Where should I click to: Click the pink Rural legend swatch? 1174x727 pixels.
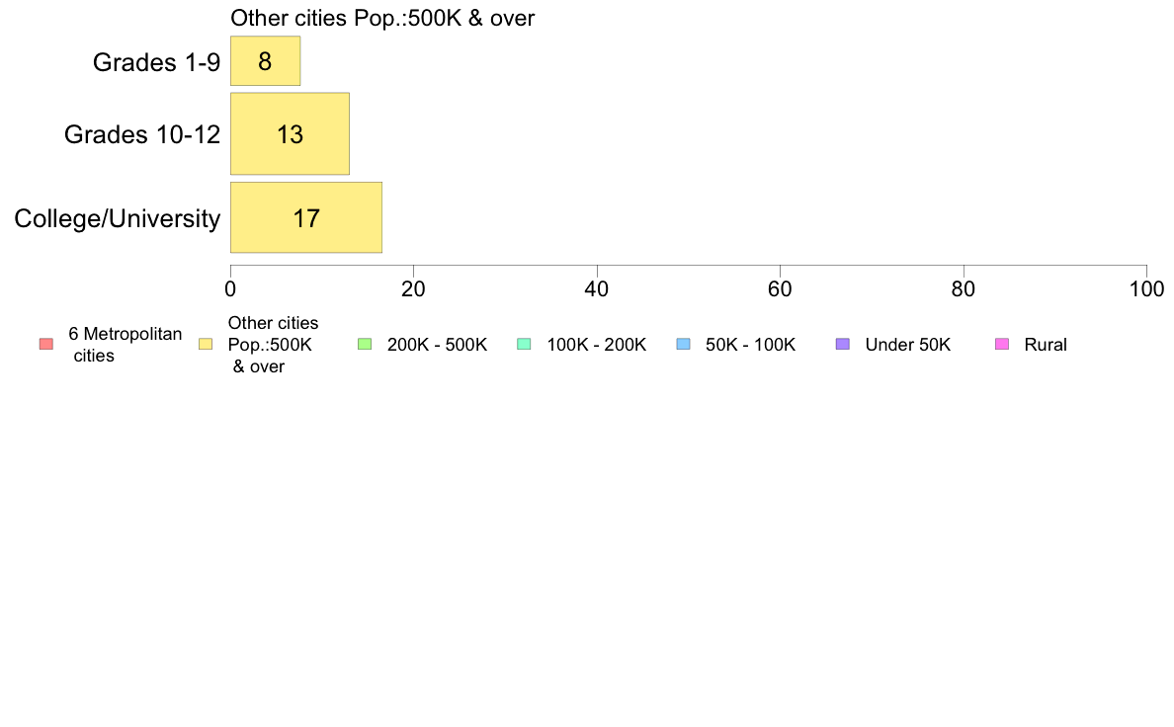pos(1002,345)
